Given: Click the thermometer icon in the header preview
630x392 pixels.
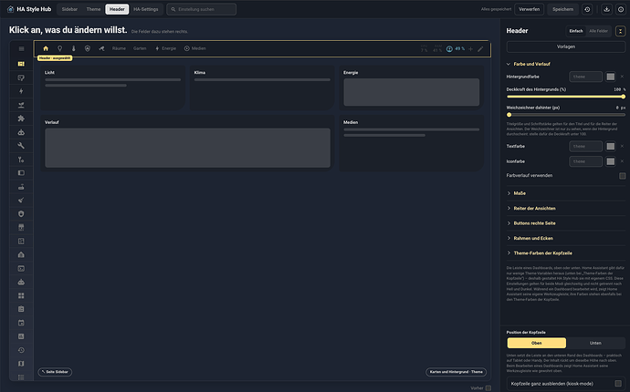Looking at the screenshot, I should point(74,48).
